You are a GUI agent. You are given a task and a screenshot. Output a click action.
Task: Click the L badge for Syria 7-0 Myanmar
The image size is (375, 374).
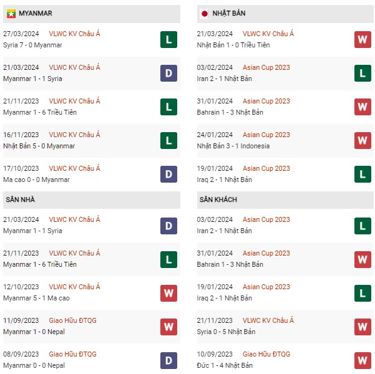pyautogui.click(x=168, y=40)
